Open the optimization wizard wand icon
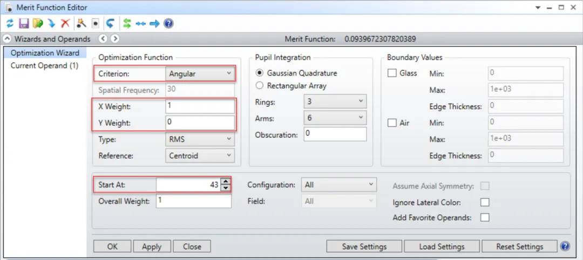Screen dimensions: 583x260 (x=82, y=23)
